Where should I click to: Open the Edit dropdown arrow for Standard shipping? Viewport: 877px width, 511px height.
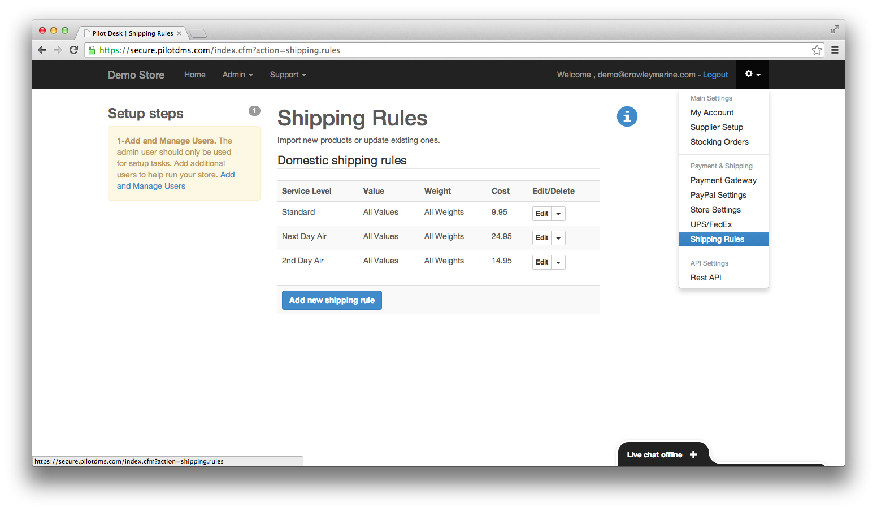(558, 213)
